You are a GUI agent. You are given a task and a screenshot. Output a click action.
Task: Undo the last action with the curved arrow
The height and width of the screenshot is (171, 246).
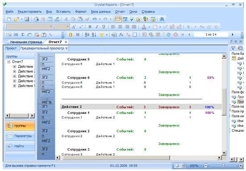tap(95, 19)
